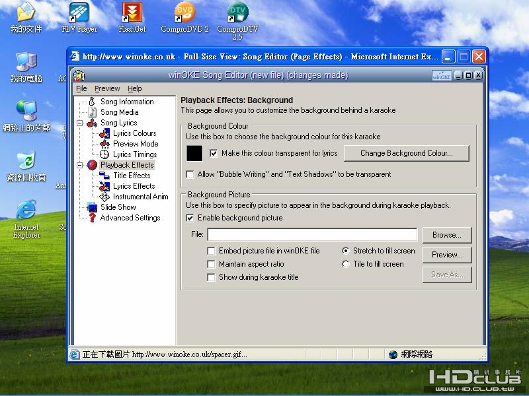This screenshot has height=396, width=529.
Task: Click the 網際網路 globe icon in status bar
Action: [x=393, y=354]
